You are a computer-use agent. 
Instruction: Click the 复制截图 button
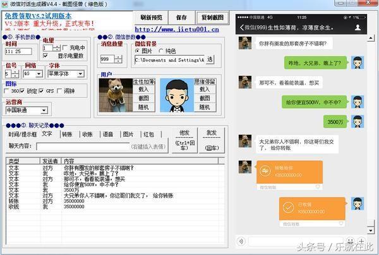click(x=212, y=18)
